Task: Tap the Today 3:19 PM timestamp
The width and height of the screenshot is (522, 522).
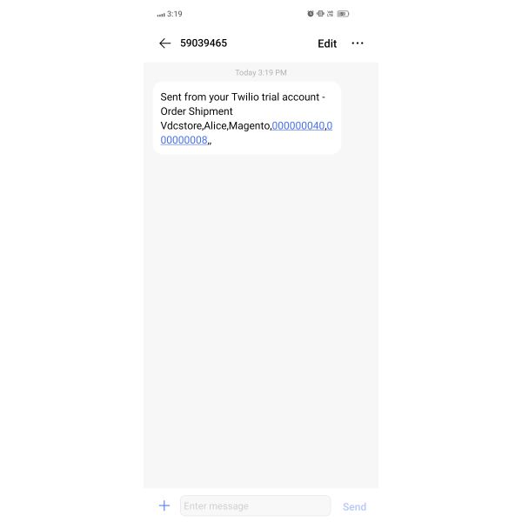Action: coord(261,72)
